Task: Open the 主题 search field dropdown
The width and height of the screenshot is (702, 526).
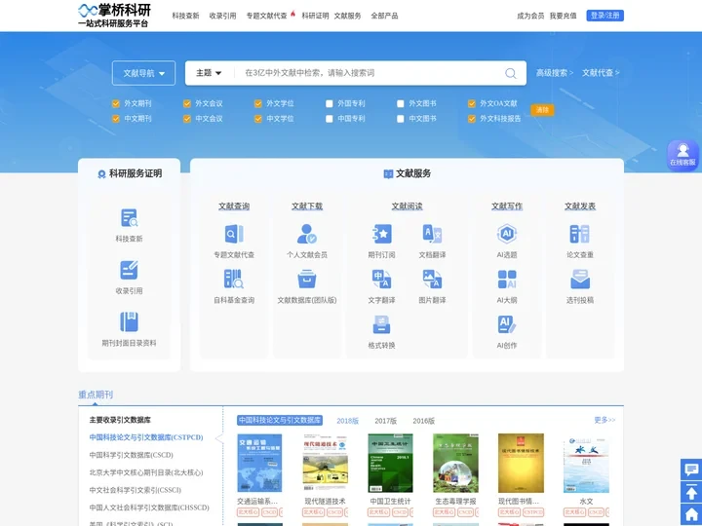Action: pyautogui.click(x=209, y=73)
